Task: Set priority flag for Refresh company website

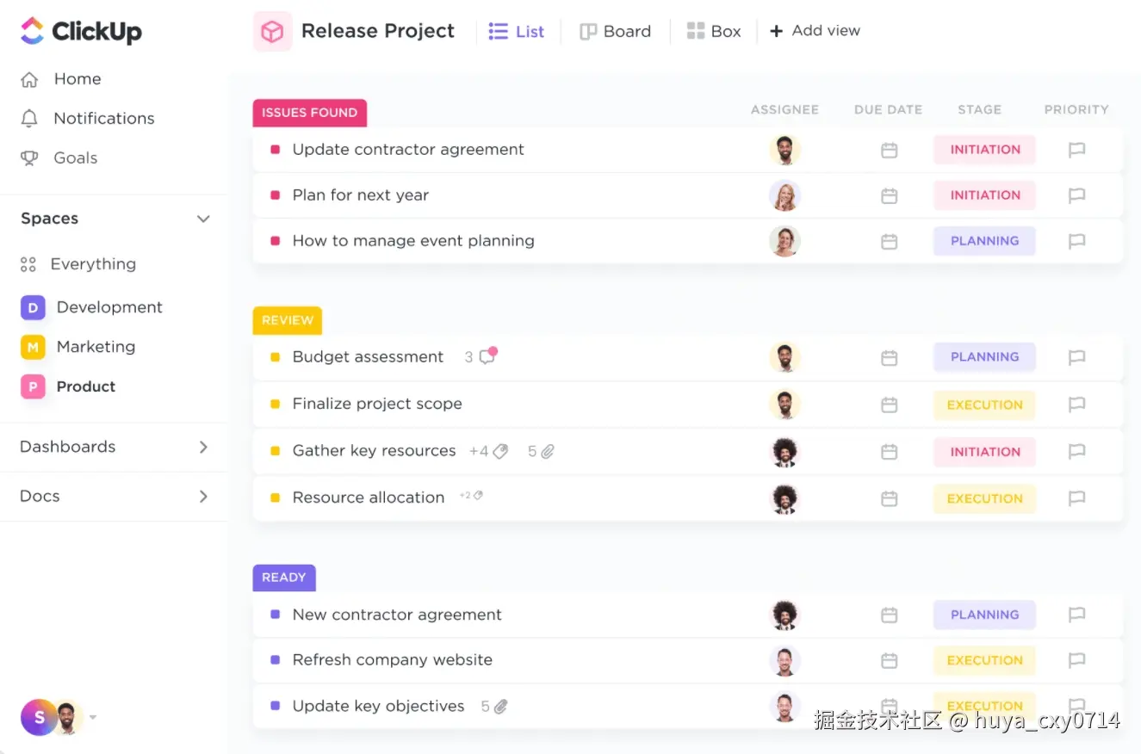Action: click(x=1076, y=660)
